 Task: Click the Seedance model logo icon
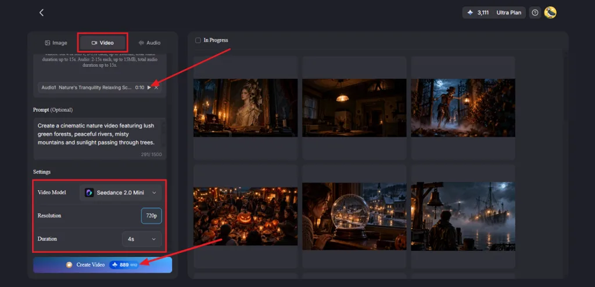[89, 192]
